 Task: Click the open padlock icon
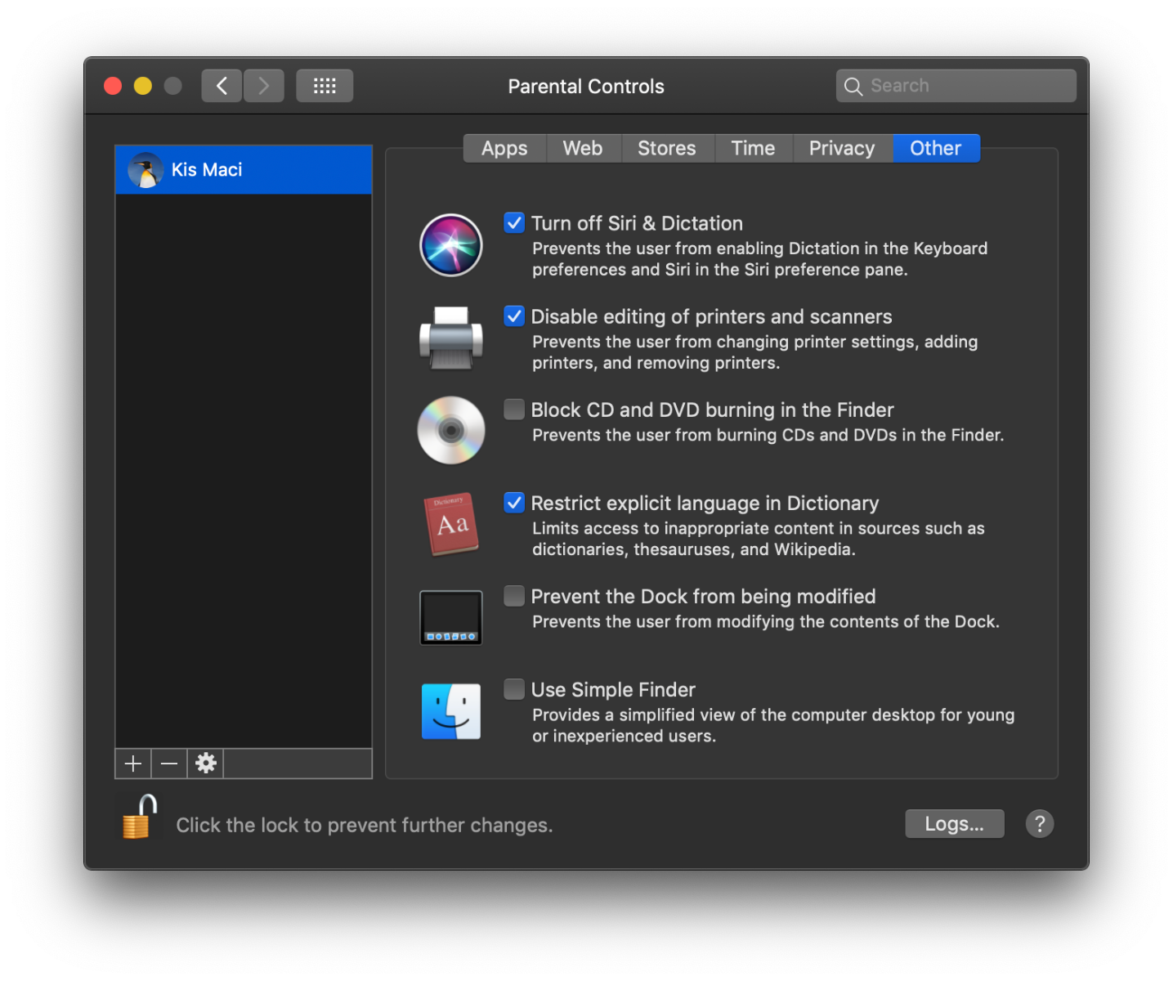(139, 817)
